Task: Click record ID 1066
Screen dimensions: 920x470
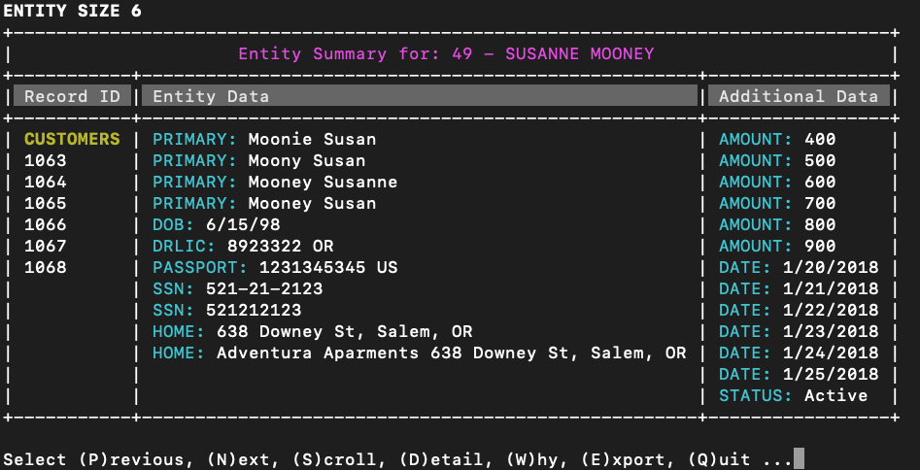Action: click(x=45, y=224)
